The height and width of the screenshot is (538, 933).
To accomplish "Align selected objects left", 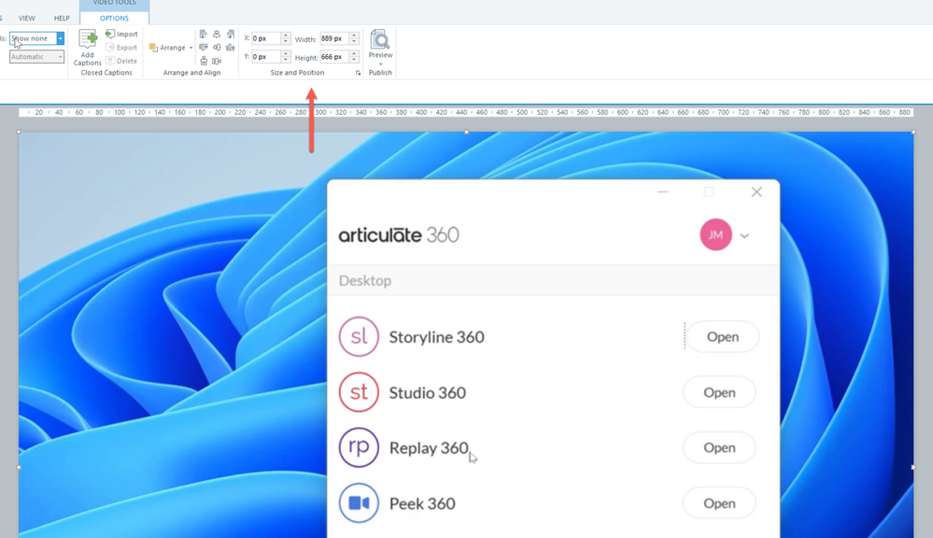I will [x=203, y=34].
